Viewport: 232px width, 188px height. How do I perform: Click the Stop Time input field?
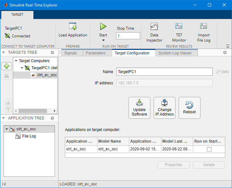point(128,36)
